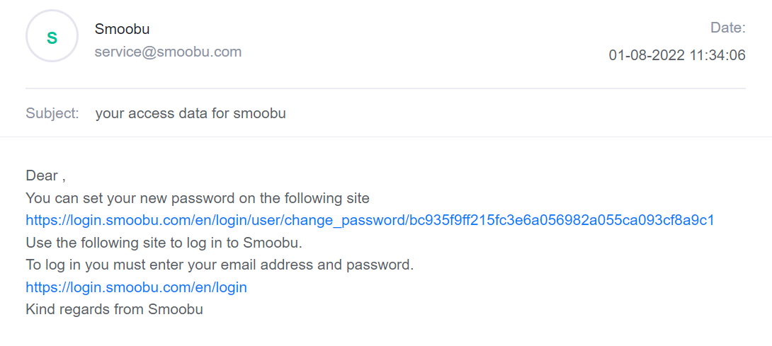
Task: Click the Subject: label
Action: (52, 114)
